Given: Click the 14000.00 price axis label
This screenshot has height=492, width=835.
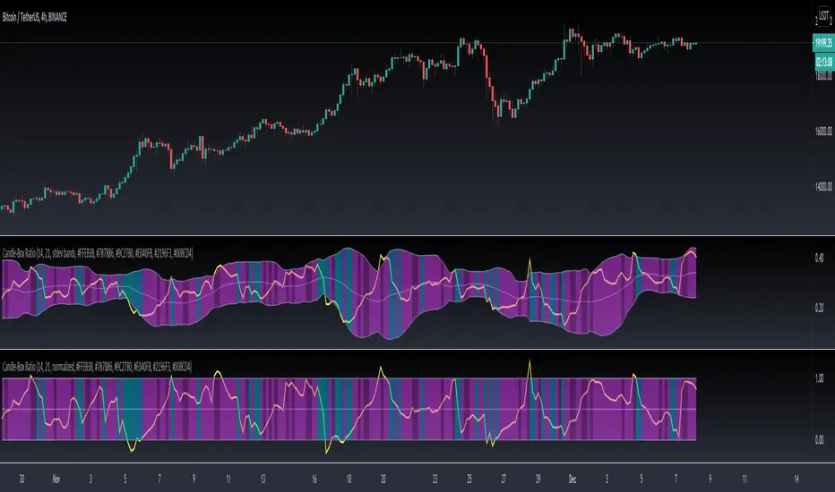Looking at the screenshot, I should (x=823, y=187).
